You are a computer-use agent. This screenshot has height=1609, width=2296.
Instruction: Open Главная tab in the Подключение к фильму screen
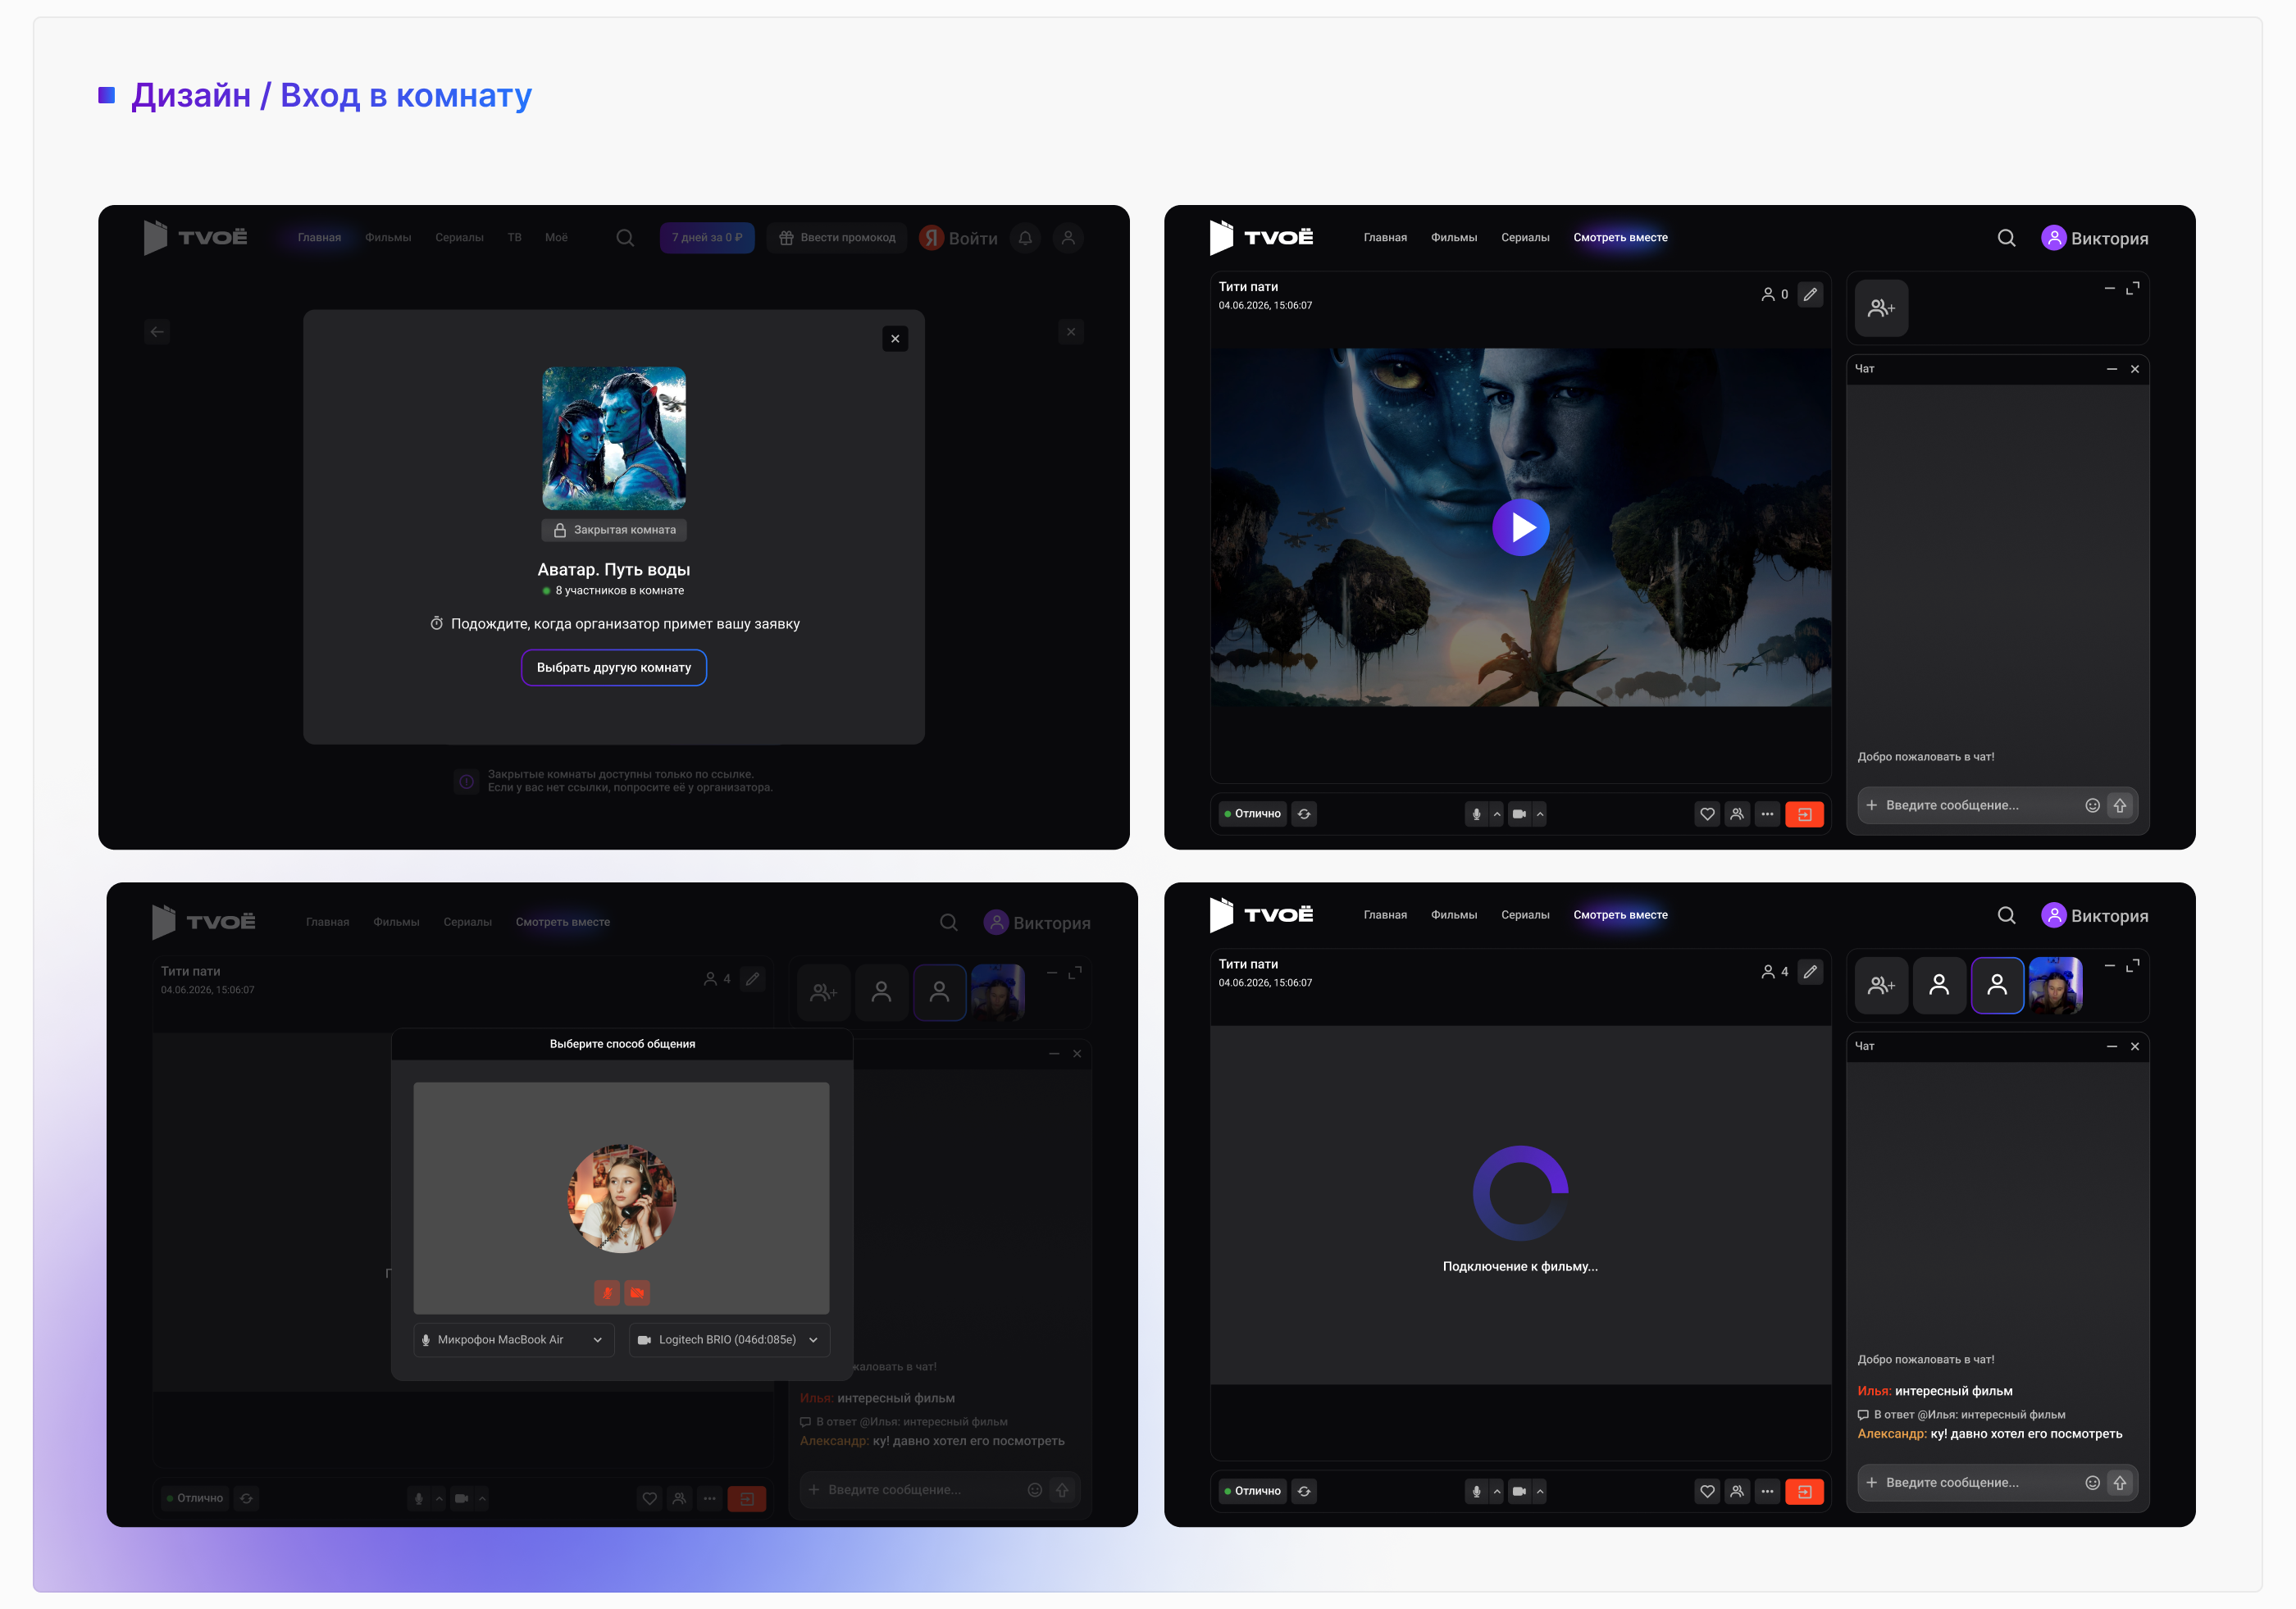coord(1385,915)
